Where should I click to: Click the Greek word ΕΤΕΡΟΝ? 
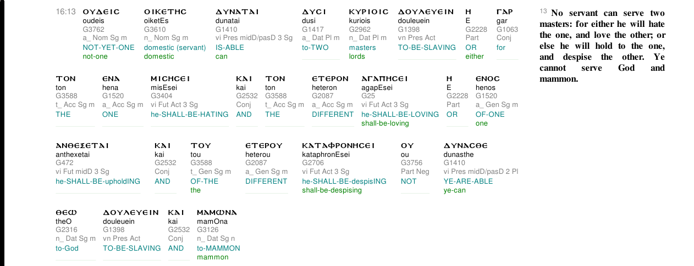click(x=330, y=78)
